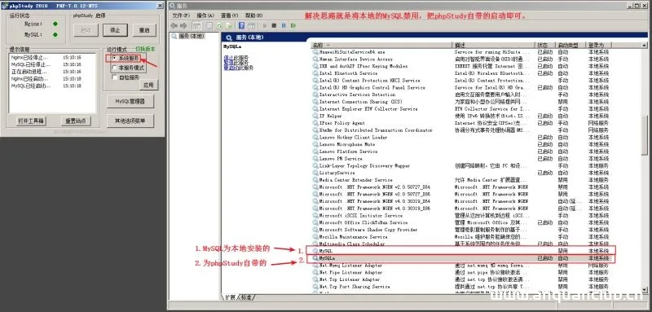Select the MySQLa service row
The height and width of the screenshot is (312, 652).
(460, 259)
